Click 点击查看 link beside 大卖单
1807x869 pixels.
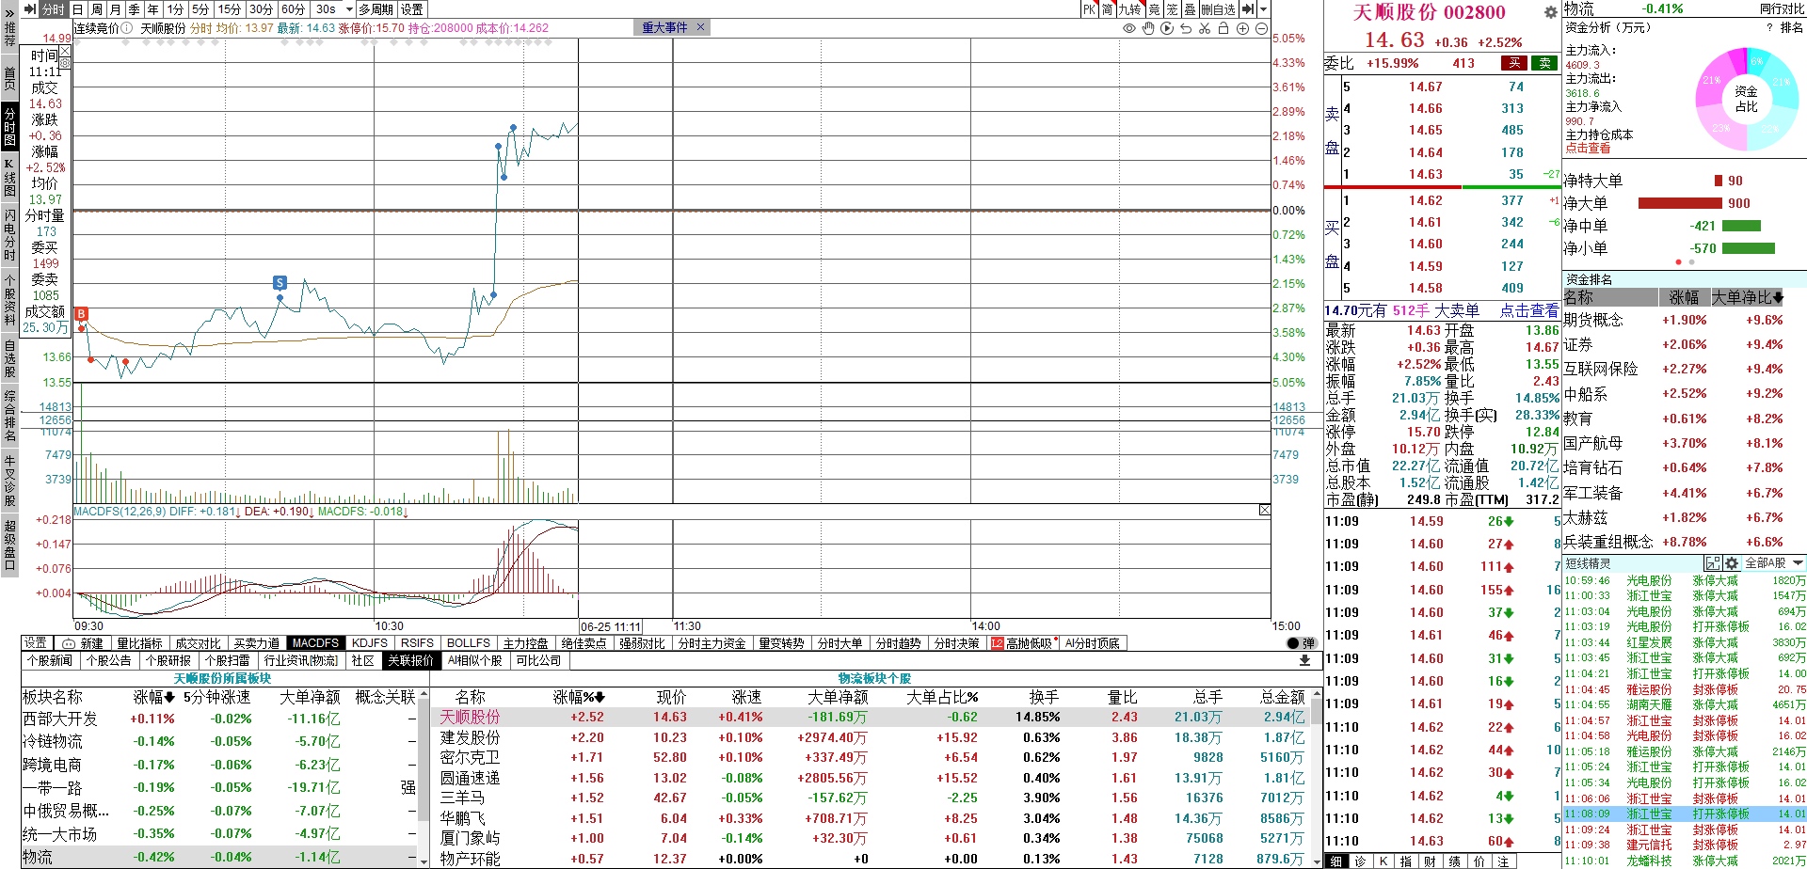(1528, 310)
